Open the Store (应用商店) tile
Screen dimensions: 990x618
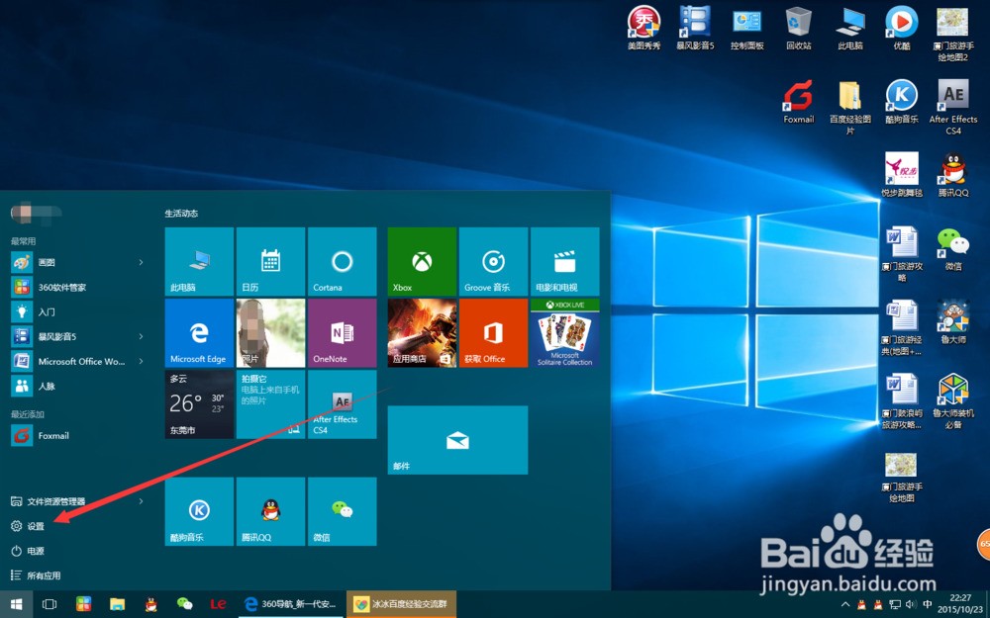pos(422,333)
